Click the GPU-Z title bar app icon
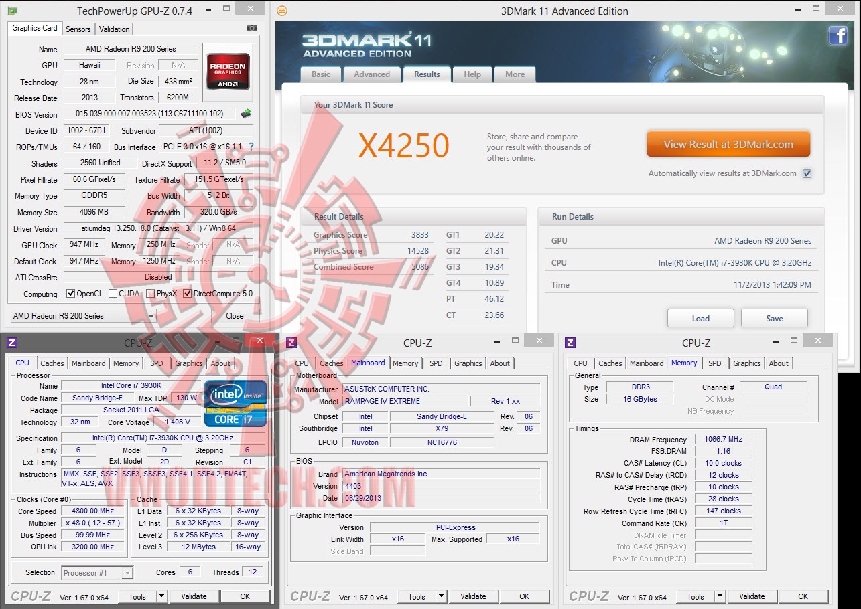 (x=13, y=11)
